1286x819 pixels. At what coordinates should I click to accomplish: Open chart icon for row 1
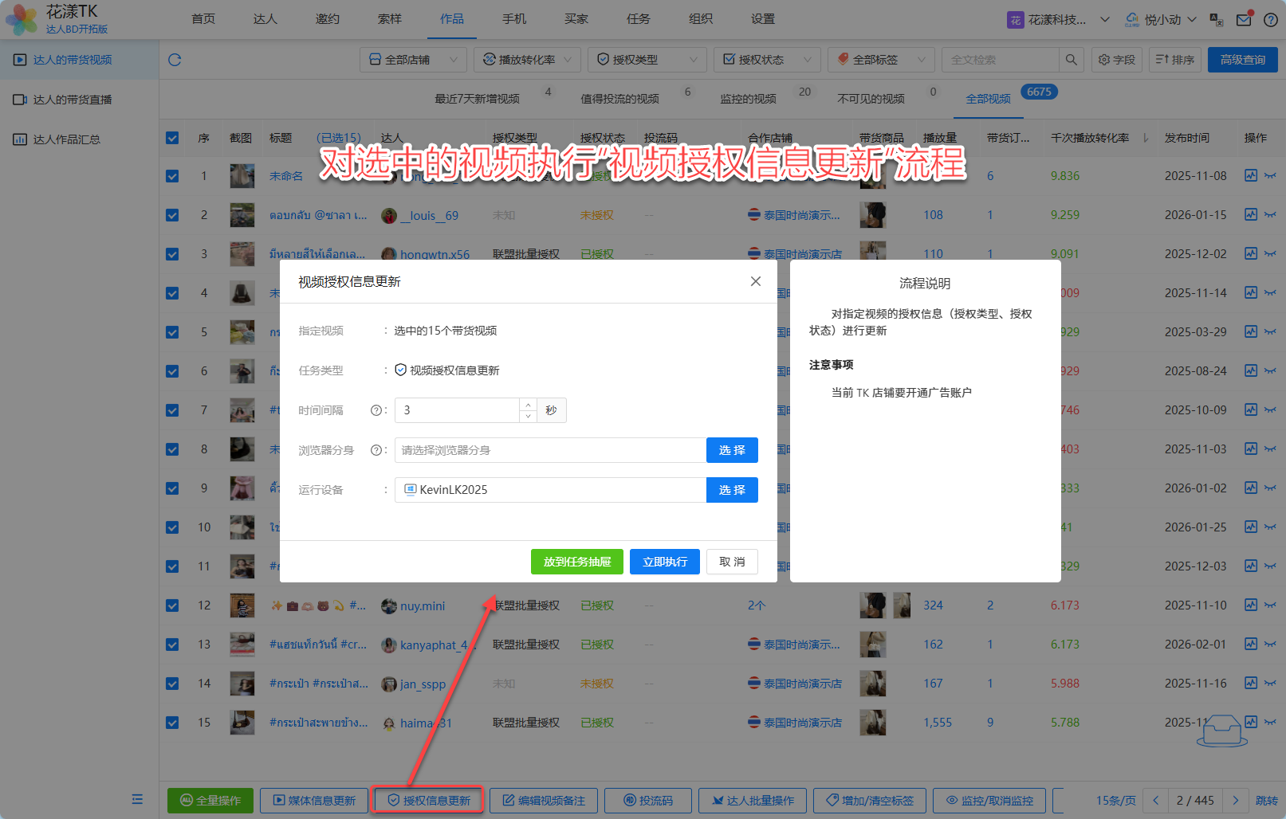(1250, 175)
